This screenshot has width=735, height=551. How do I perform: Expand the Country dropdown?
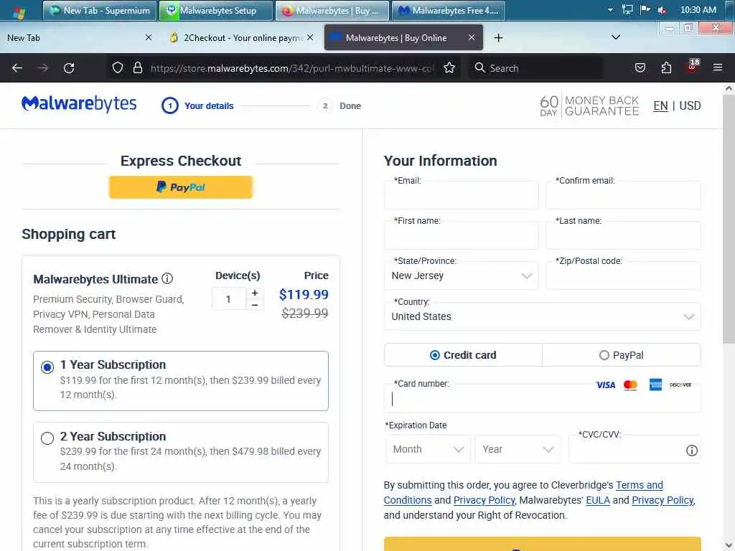point(543,316)
